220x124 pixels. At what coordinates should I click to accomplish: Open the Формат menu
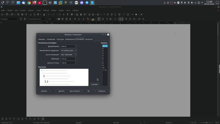pos(31,10)
